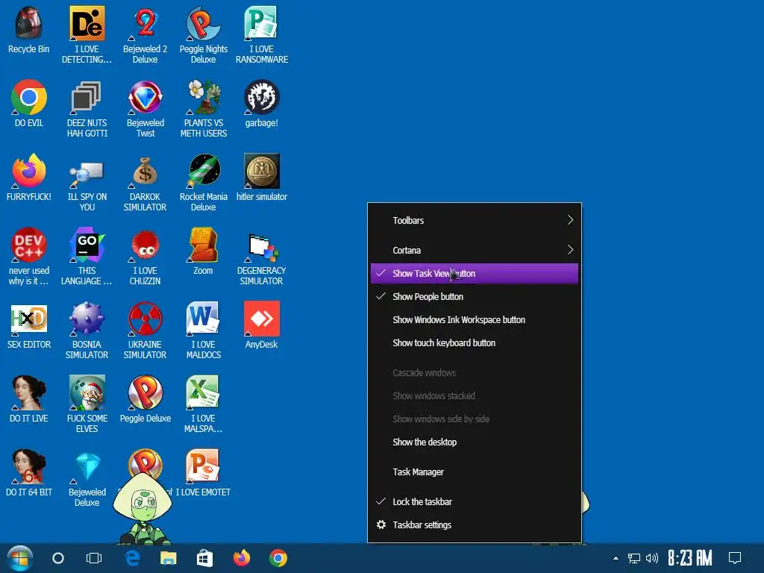Image resolution: width=764 pixels, height=573 pixels.
Task: Select the Santa elf FUCK SOME ELVES icon
Action: [x=87, y=392]
